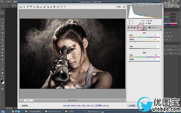The height and width of the screenshot is (113, 181).
Task: Pick the Red Eye Removal tool
Action: coord(48,7)
